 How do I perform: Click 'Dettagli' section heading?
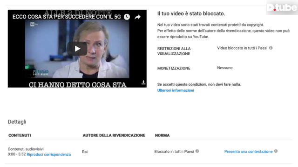[17, 122]
